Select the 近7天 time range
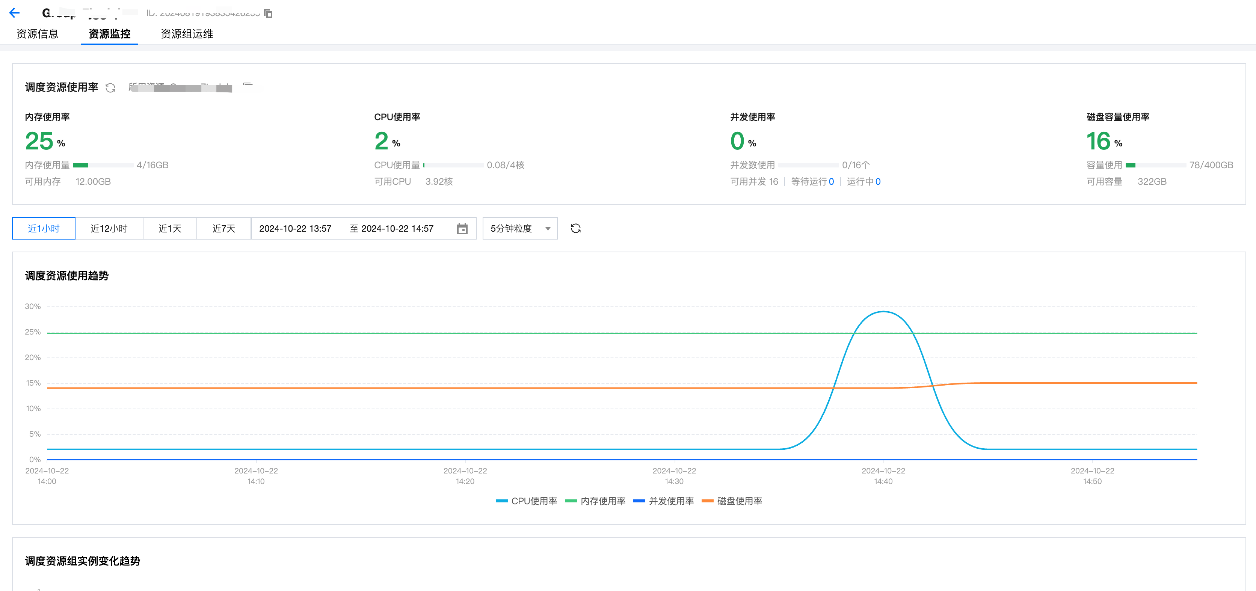This screenshot has height=591, width=1256. (x=224, y=229)
